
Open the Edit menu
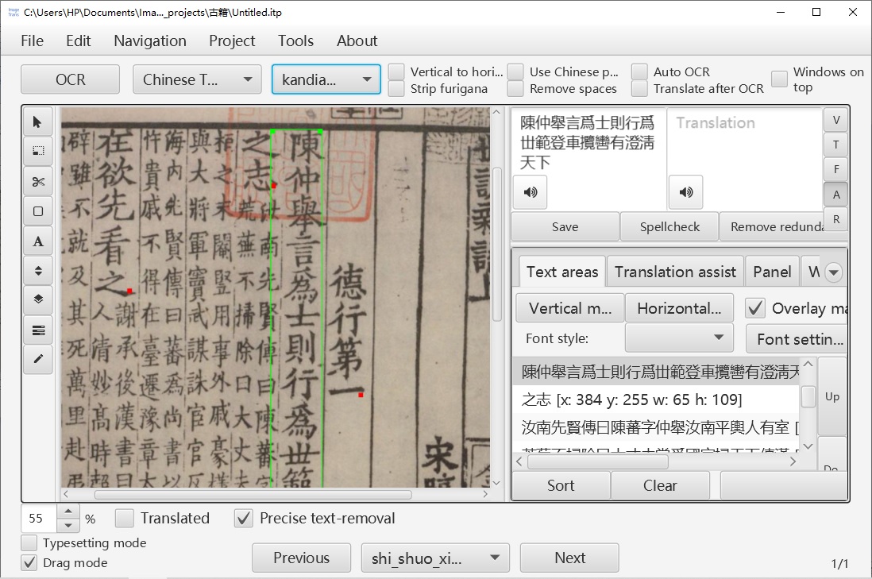[x=79, y=41]
